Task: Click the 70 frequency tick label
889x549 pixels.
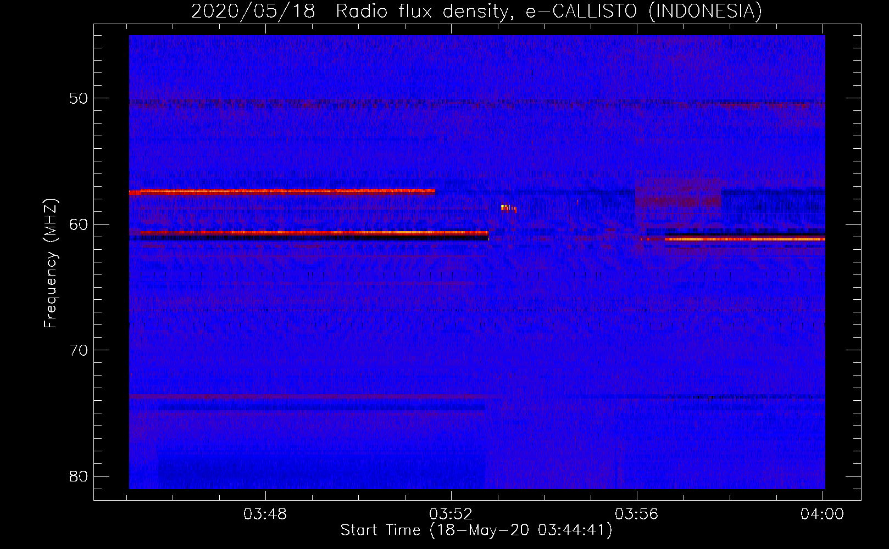Action: 79,350
